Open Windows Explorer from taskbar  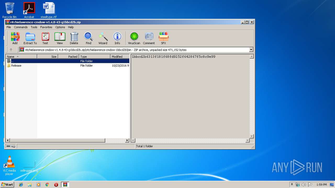pyautogui.click(x=30, y=185)
